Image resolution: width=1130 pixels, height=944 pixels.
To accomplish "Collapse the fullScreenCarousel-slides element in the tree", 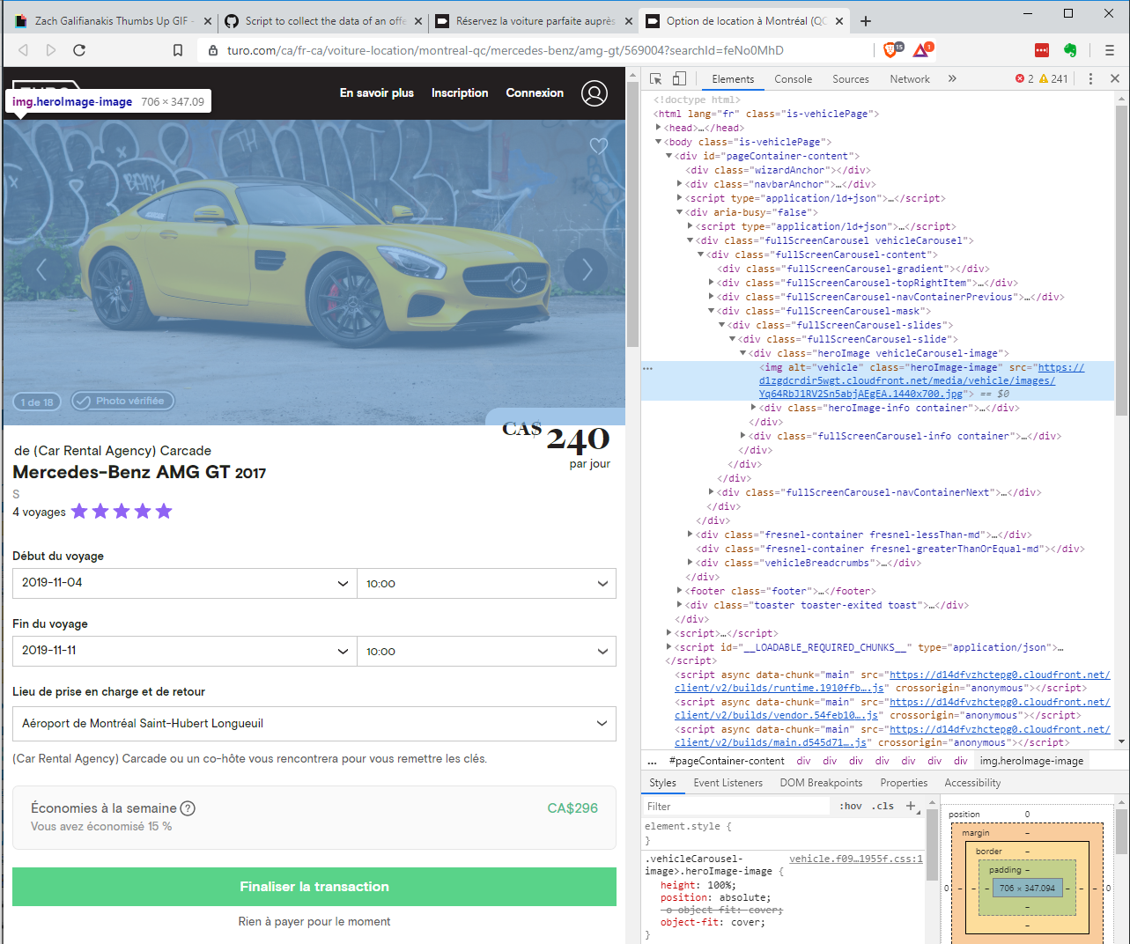I will click(x=721, y=324).
